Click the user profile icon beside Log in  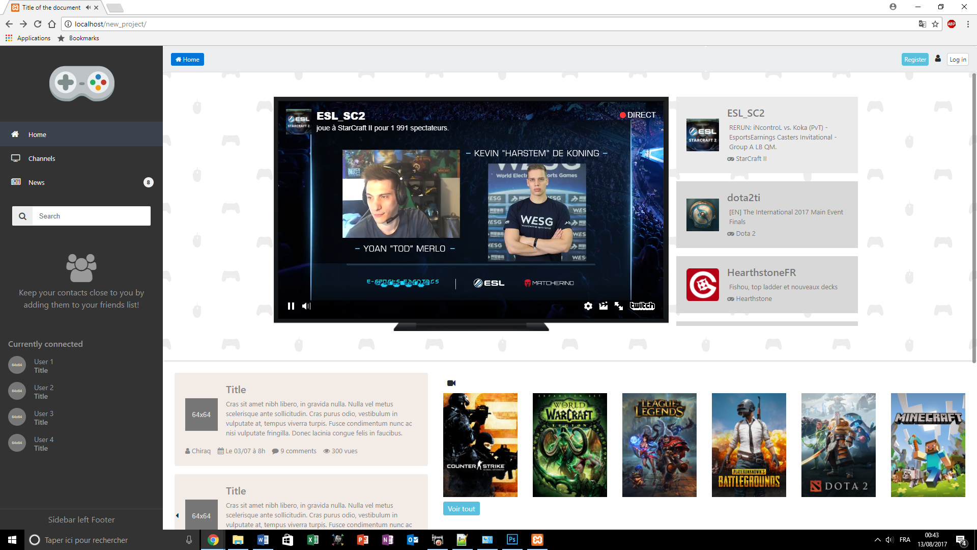point(938,59)
